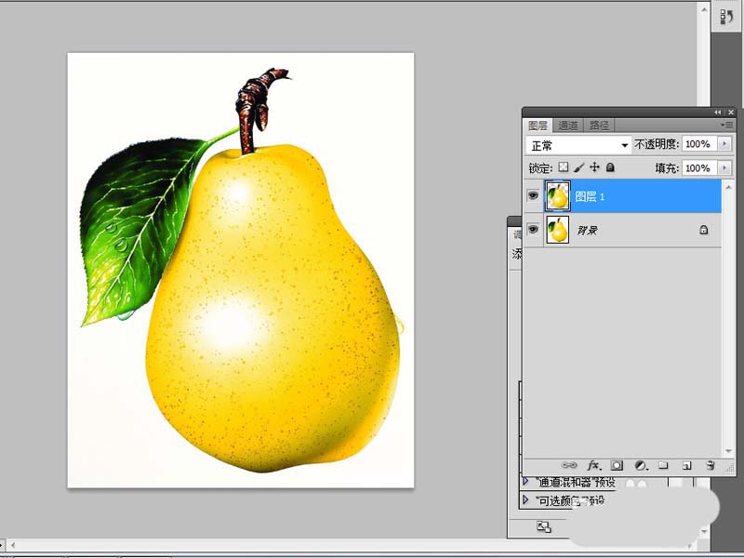Create a new layer group folder
This screenshot has height=558, width=744.
point(664,465)
